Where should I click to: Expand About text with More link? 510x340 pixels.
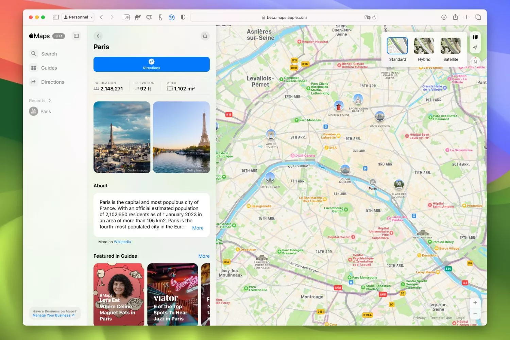[x=198, y=228]
